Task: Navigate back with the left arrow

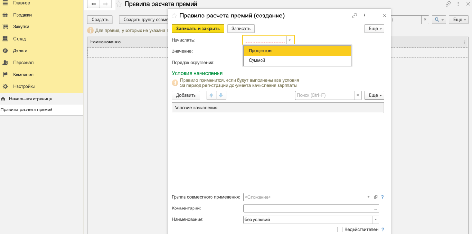Action: point(93,4)
